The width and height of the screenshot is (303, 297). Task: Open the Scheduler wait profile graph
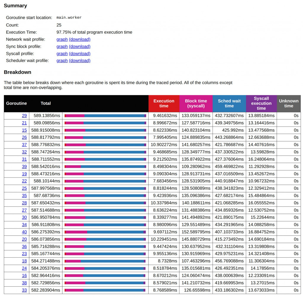[62, 61]
